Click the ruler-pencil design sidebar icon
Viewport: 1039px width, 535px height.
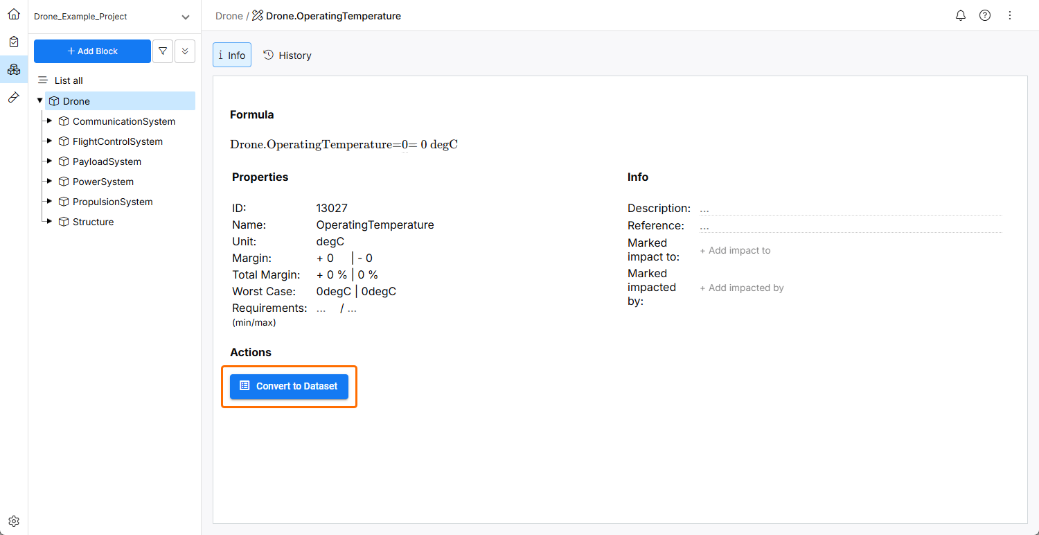pos(14,97)
